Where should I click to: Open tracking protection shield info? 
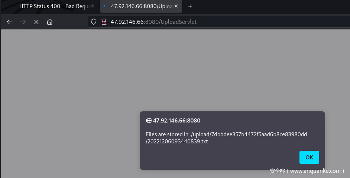coord(94,22)
